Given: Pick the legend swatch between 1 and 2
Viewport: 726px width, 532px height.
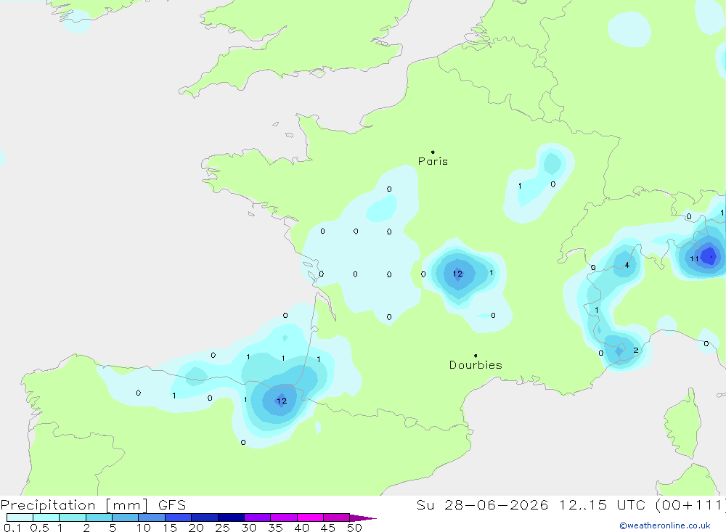Looking at the screenshot, I should pos(73,517).
